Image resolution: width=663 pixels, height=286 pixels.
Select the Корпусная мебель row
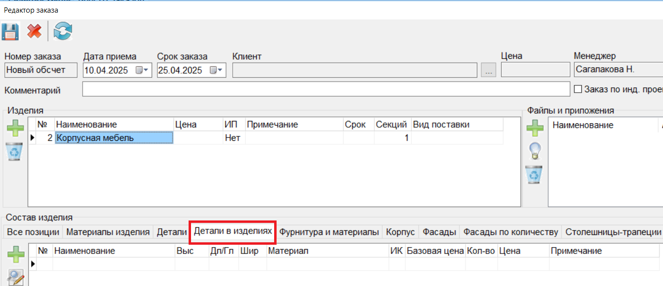click(114, 138)
